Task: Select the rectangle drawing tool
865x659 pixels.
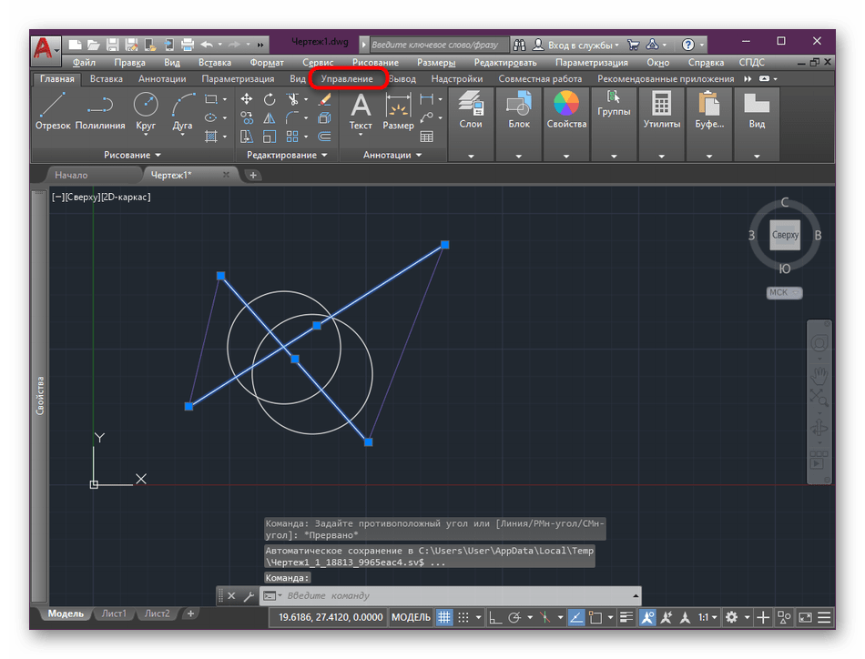Action: tap(210, 99)
